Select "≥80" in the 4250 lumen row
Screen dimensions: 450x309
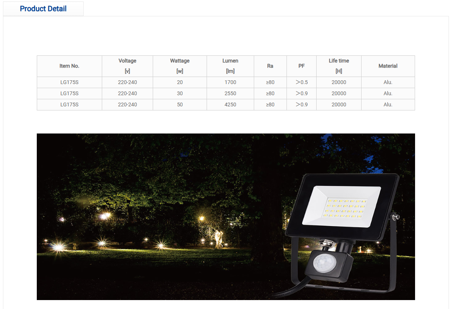(270, 105)
